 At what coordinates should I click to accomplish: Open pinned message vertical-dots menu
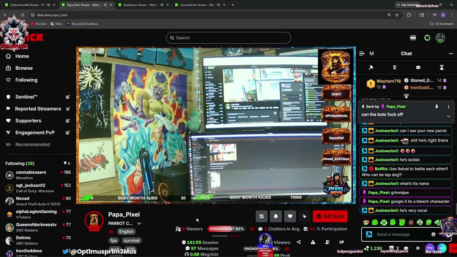448,106
